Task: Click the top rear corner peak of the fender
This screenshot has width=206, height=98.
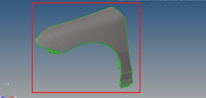Action: point(111,7)
